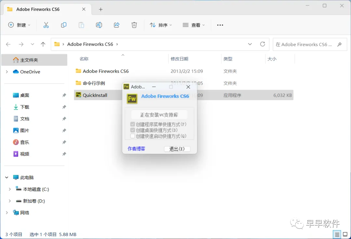Open the 排序 sort dropdown
Screen dimensions: 351x239
(161, 25)
